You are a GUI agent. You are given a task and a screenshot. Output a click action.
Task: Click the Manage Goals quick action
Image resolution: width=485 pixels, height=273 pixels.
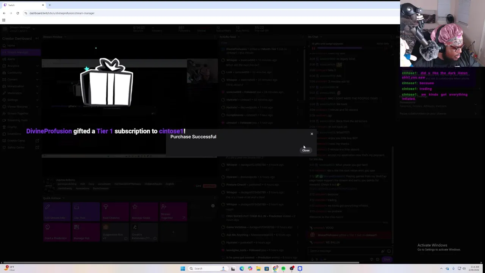[144, 212]
